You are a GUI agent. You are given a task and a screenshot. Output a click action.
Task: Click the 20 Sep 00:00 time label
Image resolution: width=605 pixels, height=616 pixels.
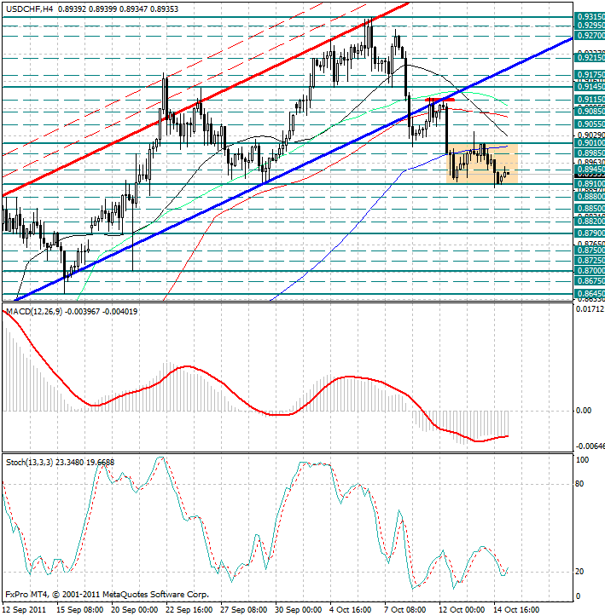click(x=135, y=610)
